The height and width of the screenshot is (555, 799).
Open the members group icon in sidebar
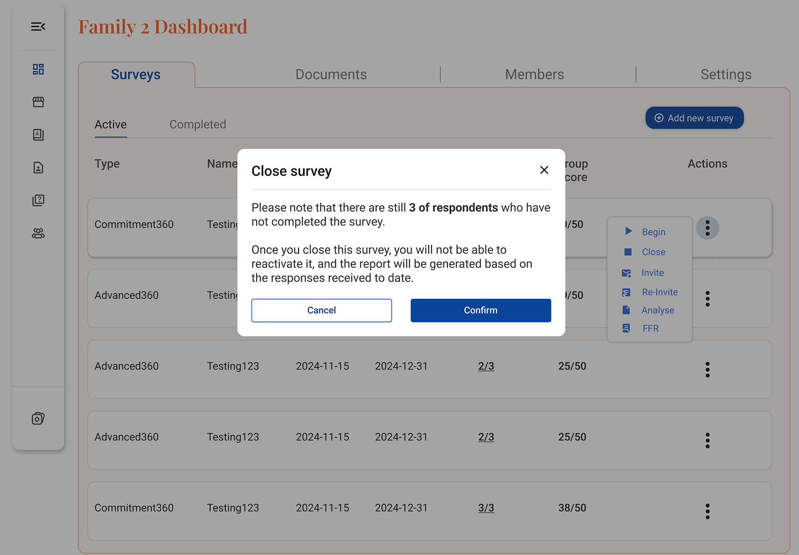pos(38,234)
